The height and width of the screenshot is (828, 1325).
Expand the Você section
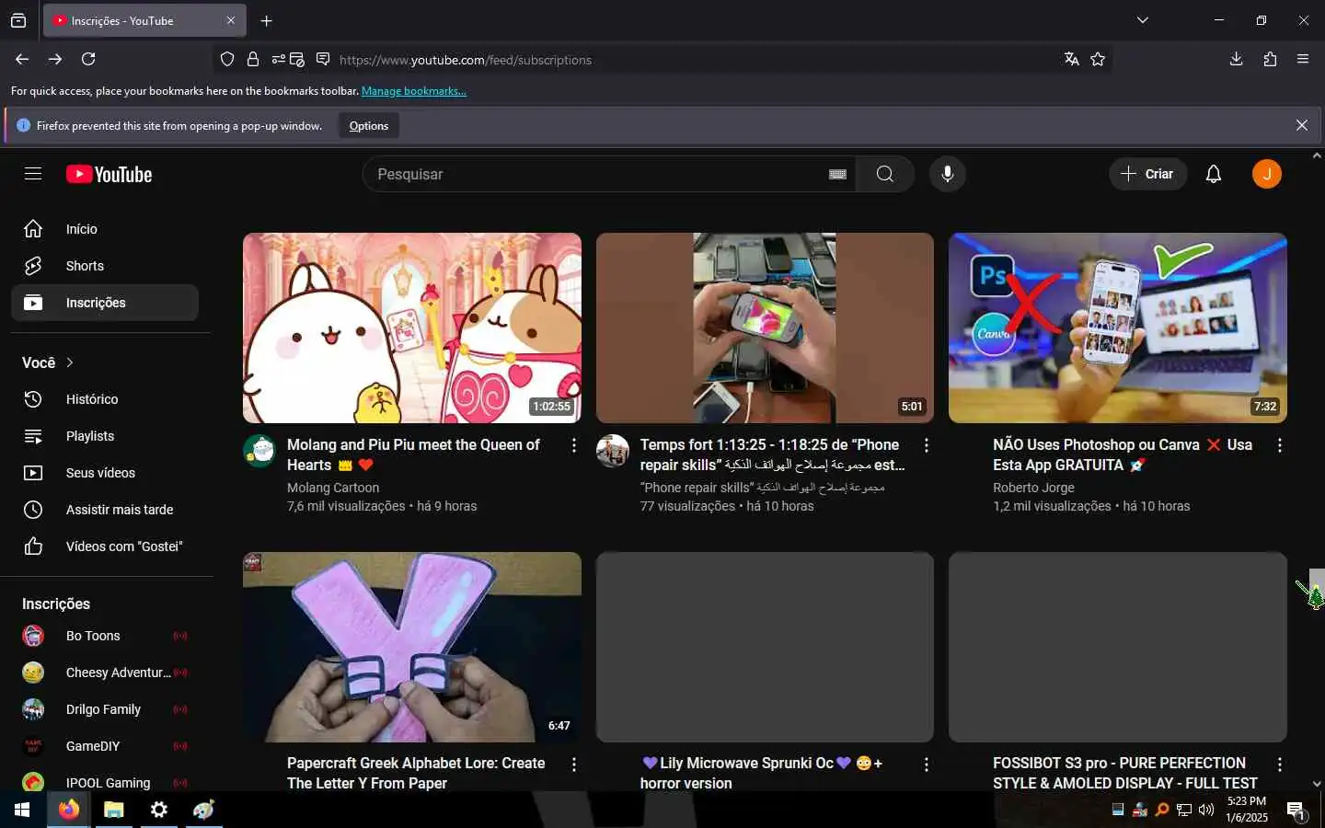[x=48, y=362]
